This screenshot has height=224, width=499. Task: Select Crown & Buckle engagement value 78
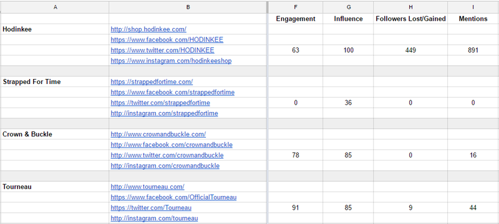pos(296,156)
